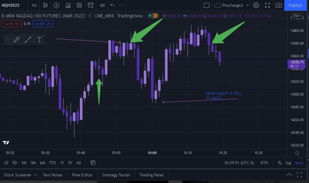Open timezone menu showing 10:29:51 (UTC-5)
The width and height of the screenshot is (309, 183).
(239, 163)
